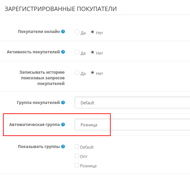Click help icon next to Покупатели онлайн
The width and height of the screenshot is (190, 176).
click(x=63, y=32)
